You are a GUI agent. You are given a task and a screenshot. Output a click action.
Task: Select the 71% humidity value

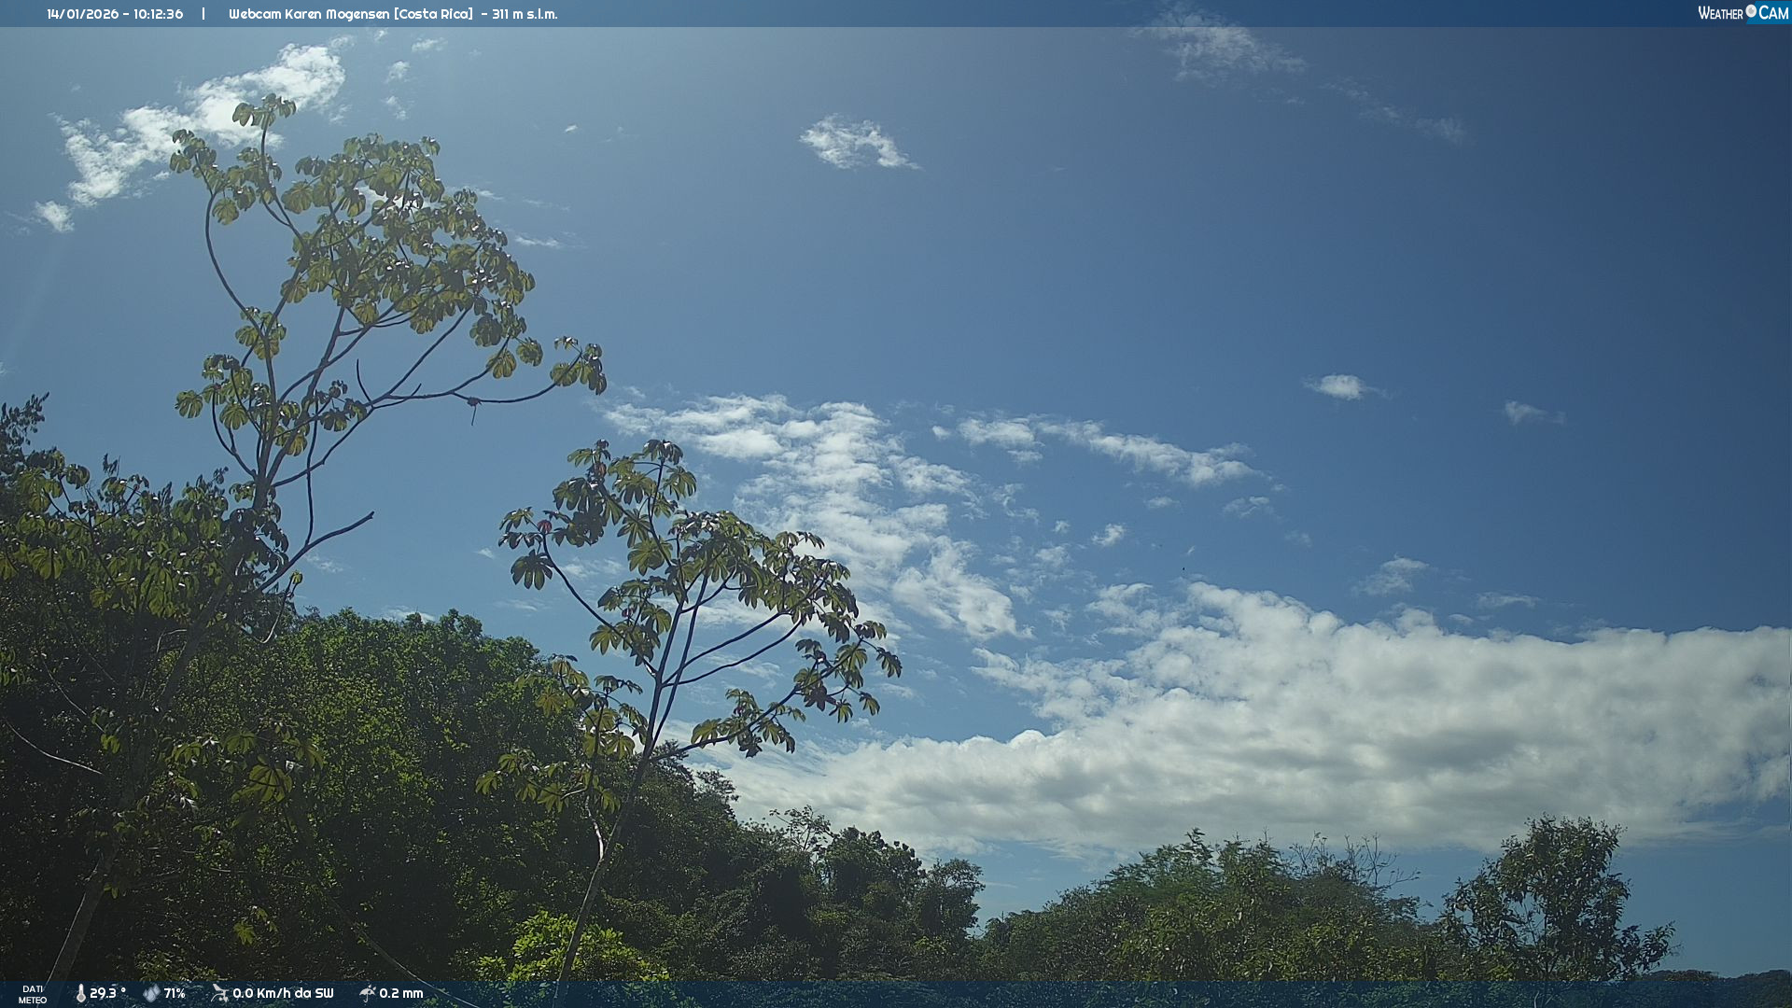[x=175, y=994]
